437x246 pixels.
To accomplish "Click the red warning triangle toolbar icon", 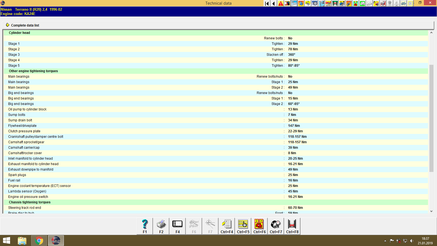I will (x=280, y=4).
